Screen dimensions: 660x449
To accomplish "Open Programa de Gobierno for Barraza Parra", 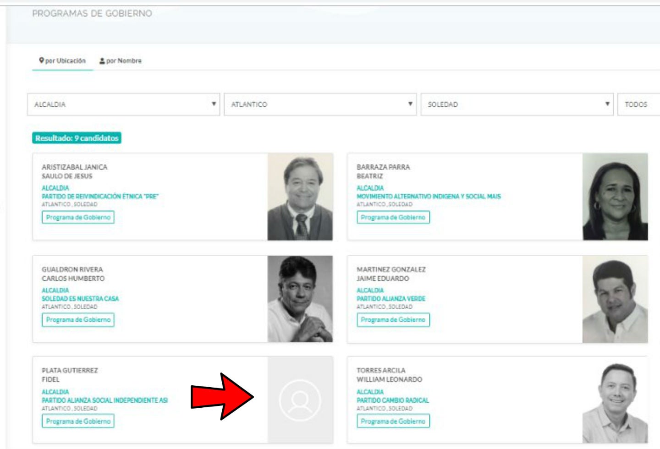I will click(393, 217).
